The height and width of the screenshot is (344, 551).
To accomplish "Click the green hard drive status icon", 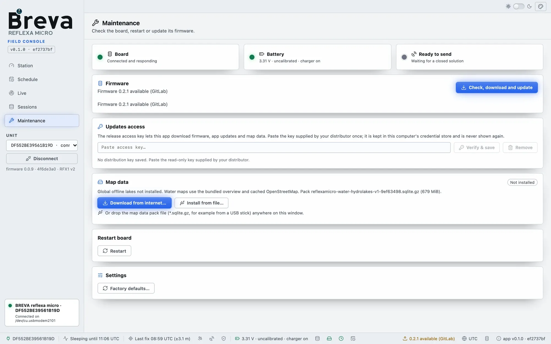I will [x=329, y=338].
